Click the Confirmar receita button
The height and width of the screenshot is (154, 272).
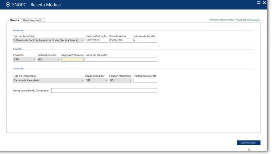click(249, 143)
